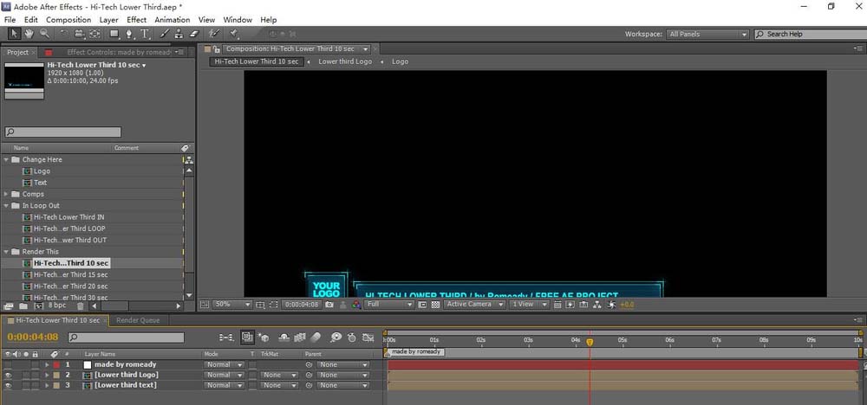Image resolution: width=867 pixels, height=405 pixels.
Task: Click Show Channel color circles icon
Action: 356,304
